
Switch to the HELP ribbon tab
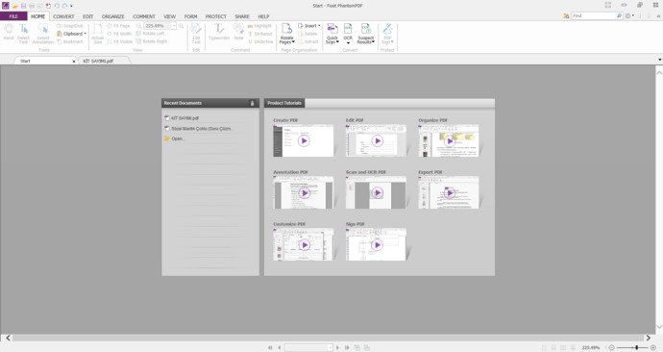(x=264, y=16)
